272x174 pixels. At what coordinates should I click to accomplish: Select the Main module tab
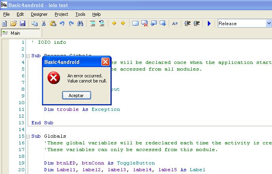pos(21,33)
